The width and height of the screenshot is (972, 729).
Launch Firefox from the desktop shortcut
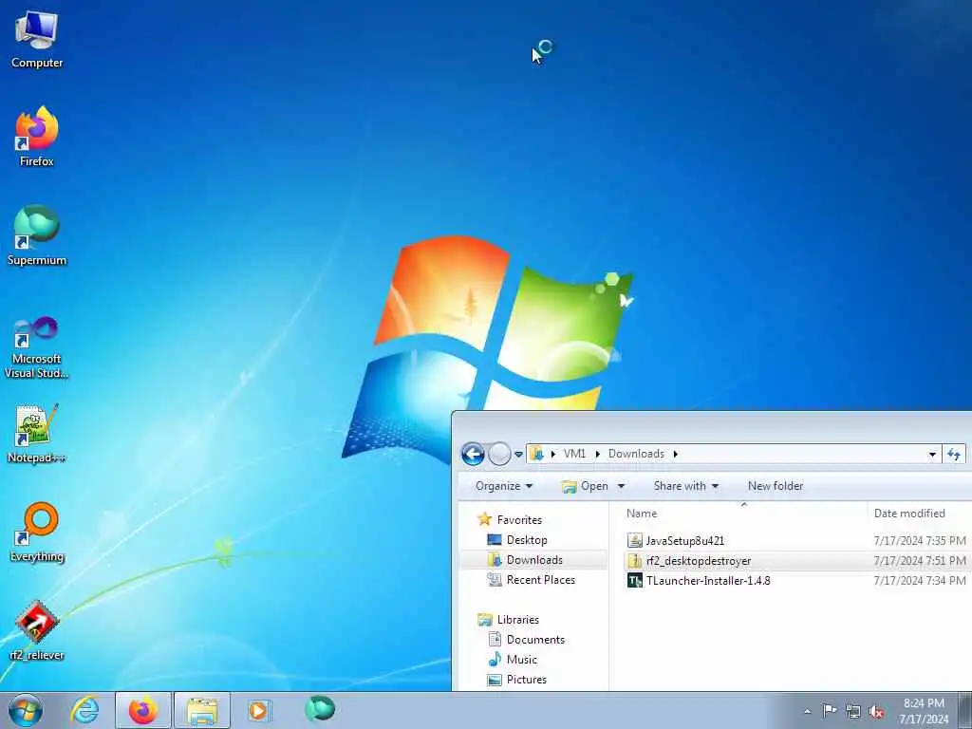[x=37, y=137]
